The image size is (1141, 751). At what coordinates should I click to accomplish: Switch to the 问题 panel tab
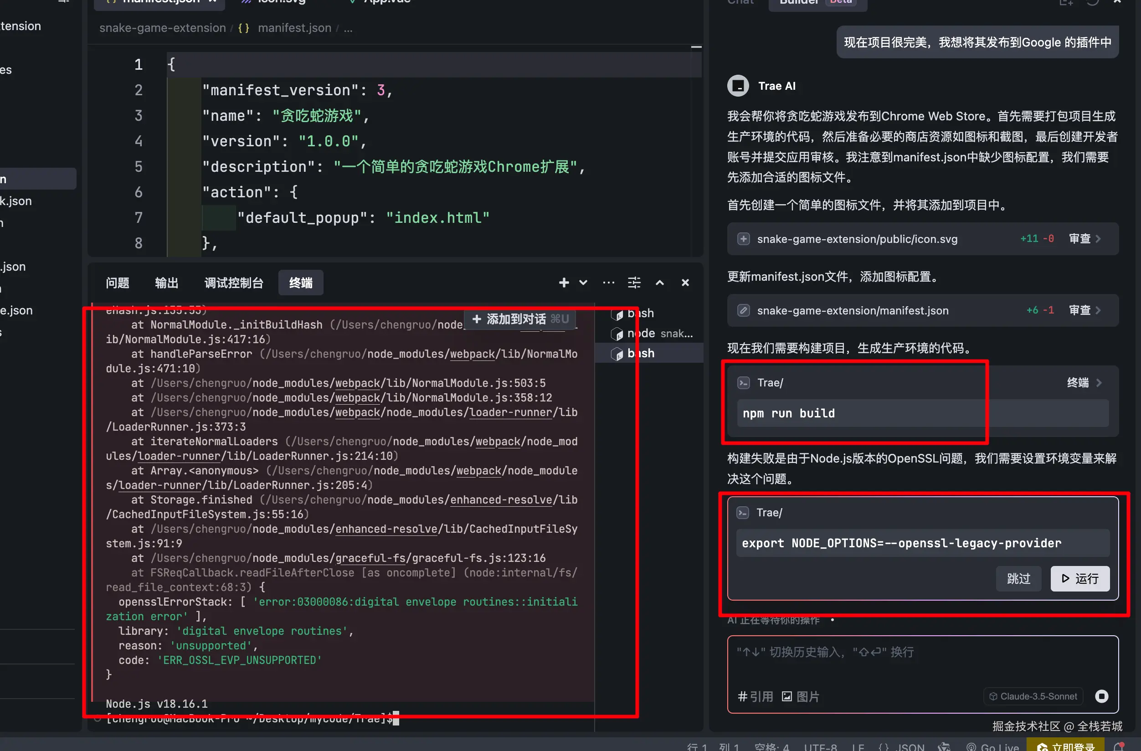click(x=118, y=283)
